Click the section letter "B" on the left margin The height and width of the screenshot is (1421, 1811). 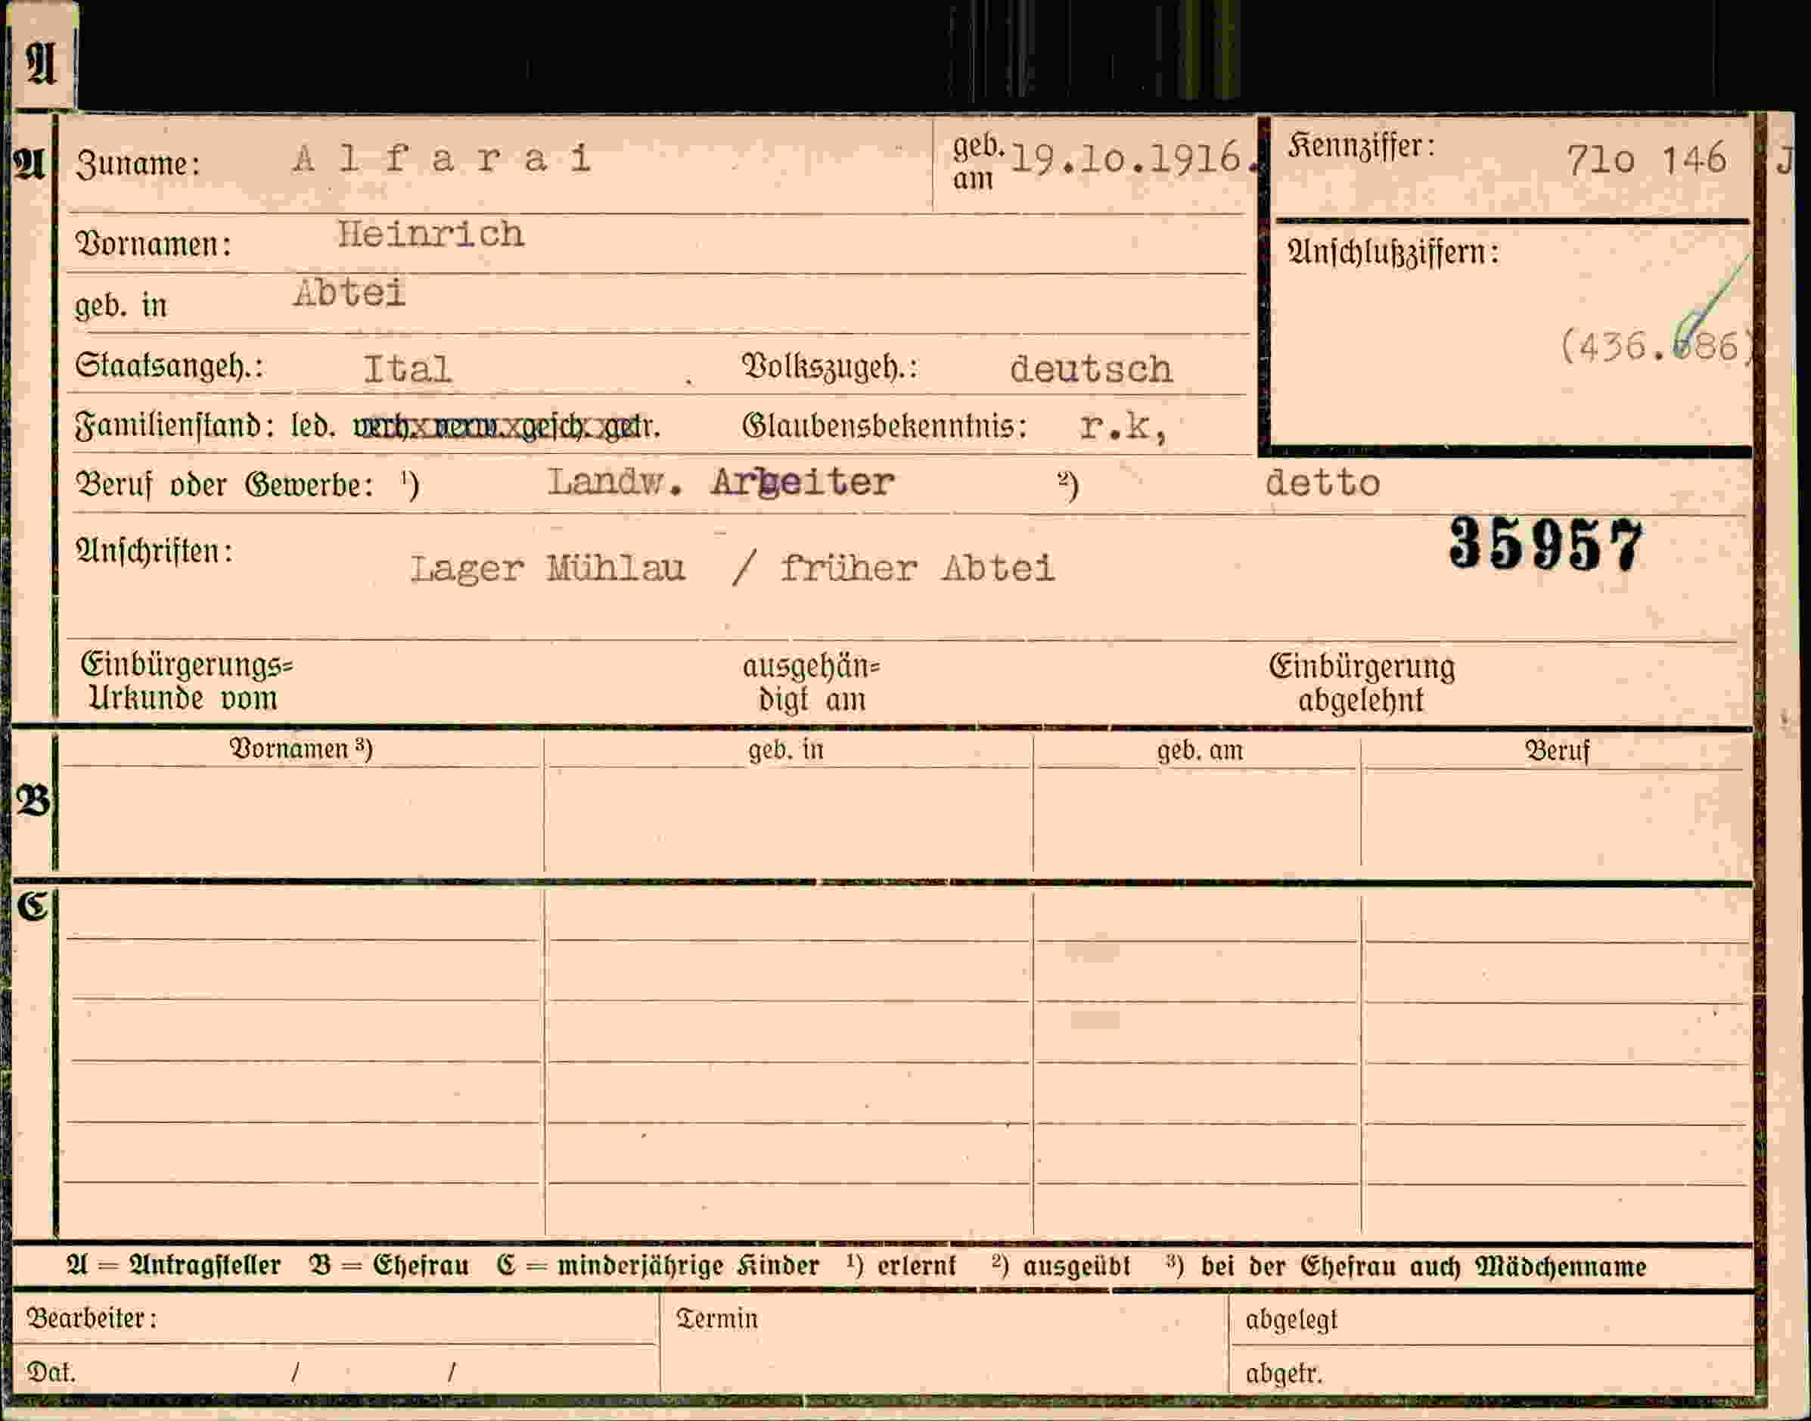(x=34, y=801)
